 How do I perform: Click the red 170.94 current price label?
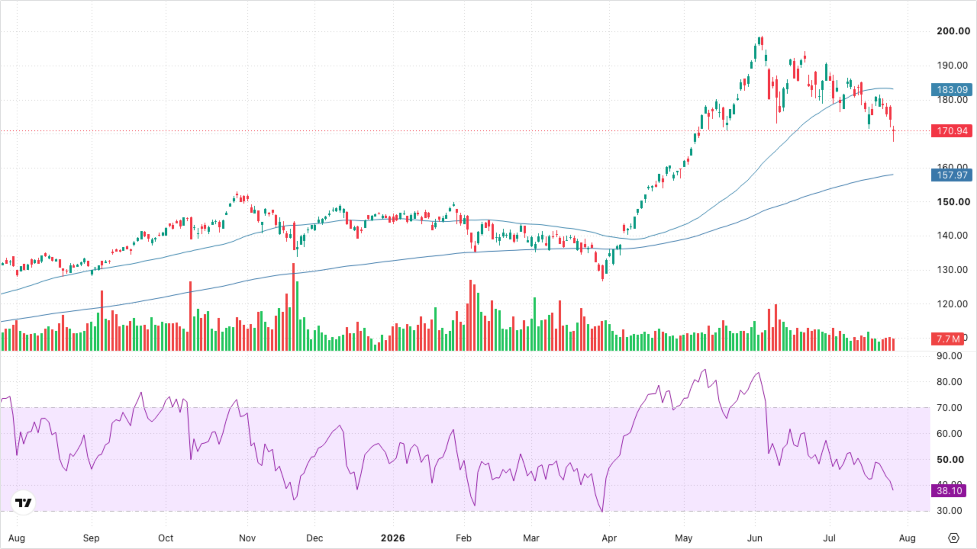coord(952,131)
